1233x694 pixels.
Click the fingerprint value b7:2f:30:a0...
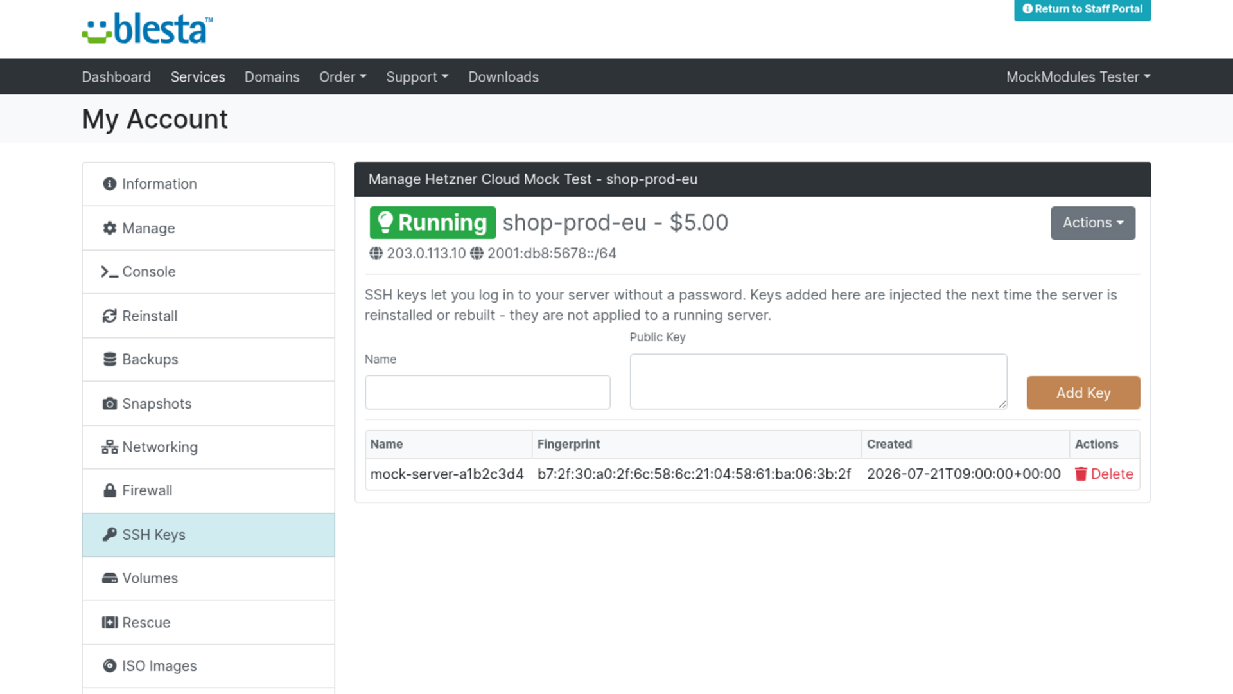click(694, 474)
